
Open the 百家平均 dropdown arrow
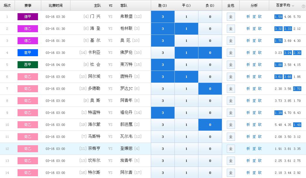pyautogui.click(x=293, y=6)
